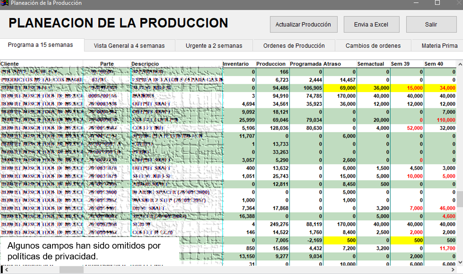The height and width of the screenshot is (274, 463).
Task: Click the Inventario column header
Action: tap(236, 64)
